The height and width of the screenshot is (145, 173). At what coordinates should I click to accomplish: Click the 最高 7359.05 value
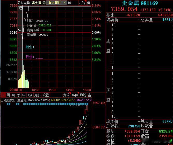click(166, 136)
